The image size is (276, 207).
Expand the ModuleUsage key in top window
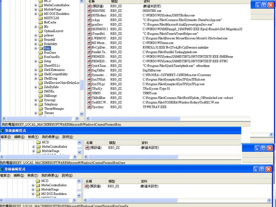pyautogui.click(x=36, y=9)
